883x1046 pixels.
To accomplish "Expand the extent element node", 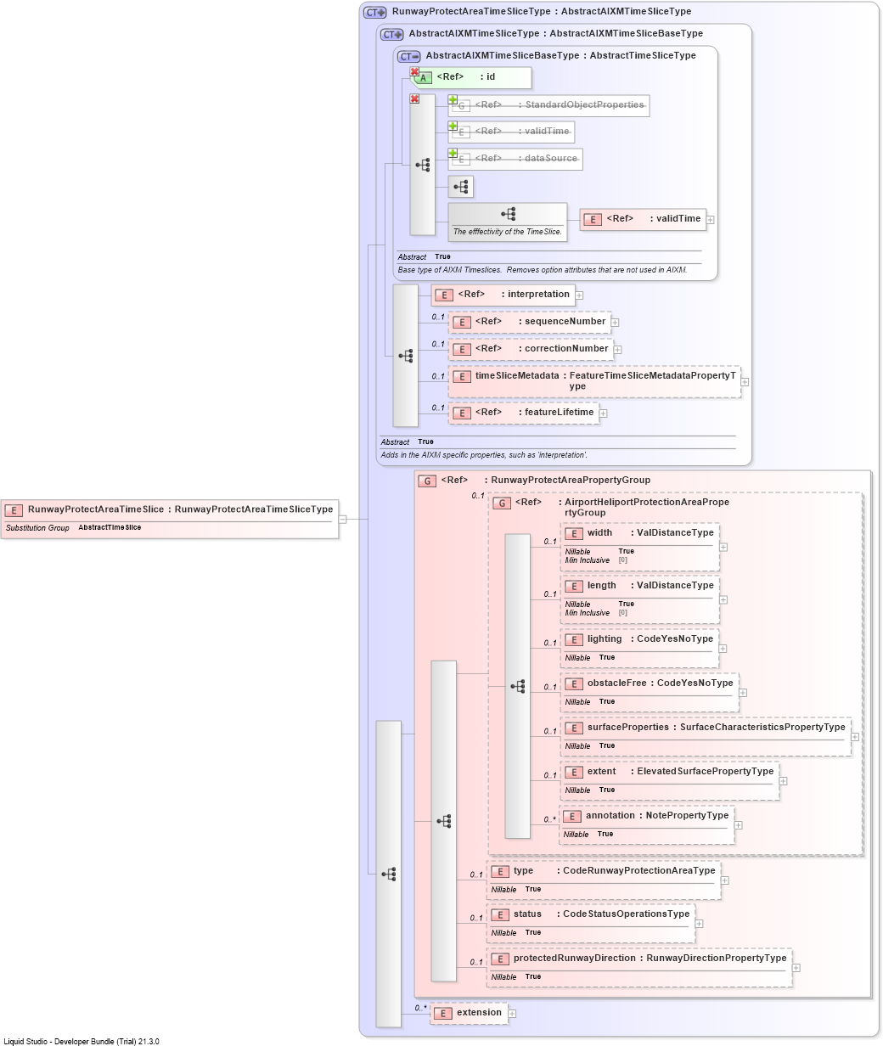I will tap(783, 781).
